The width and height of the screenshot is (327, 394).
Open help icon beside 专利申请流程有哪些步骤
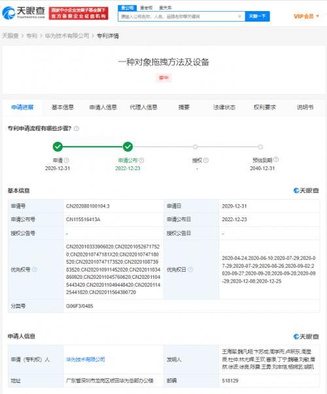tap(77, 129)
